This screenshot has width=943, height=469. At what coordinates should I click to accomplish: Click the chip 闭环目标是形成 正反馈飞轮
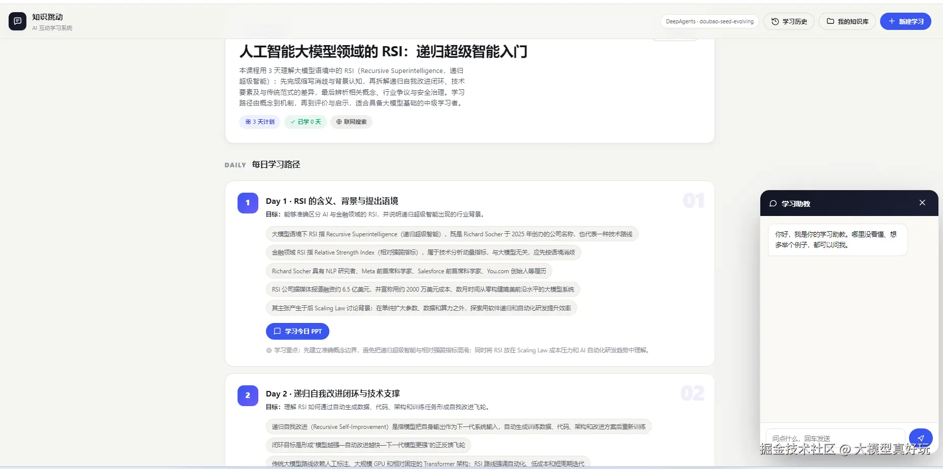point(368,445)
